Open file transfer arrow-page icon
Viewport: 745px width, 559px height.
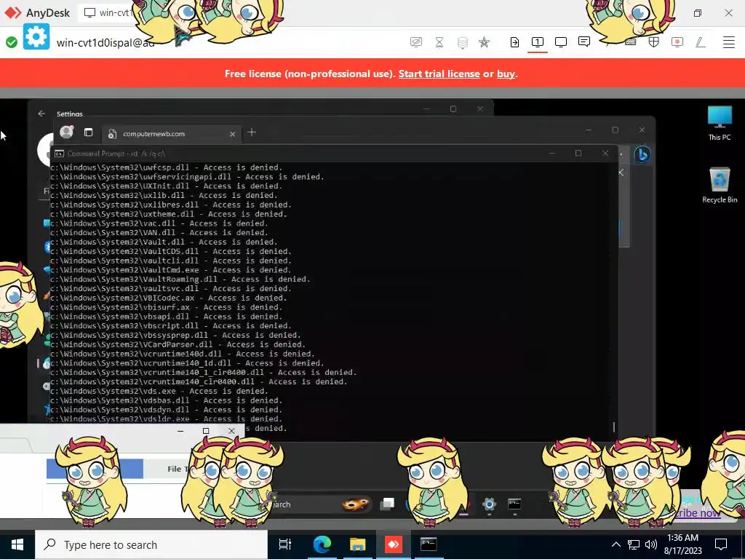514,42
